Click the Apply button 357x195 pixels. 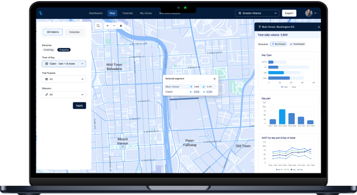[x=80, y=106]
